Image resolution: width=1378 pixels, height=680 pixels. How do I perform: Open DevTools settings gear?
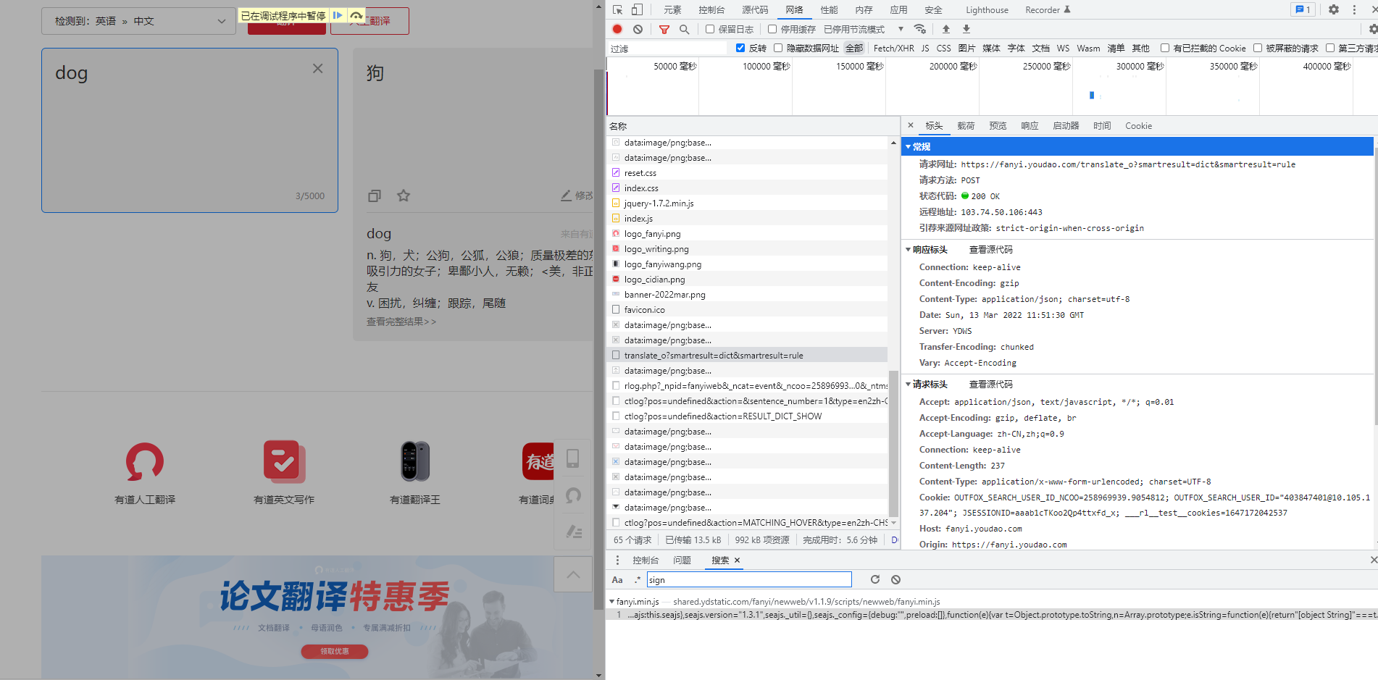(x=1334, y=9)
